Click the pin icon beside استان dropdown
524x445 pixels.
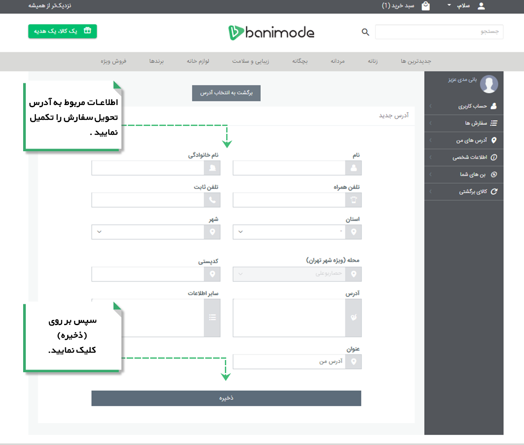[353, 232]
